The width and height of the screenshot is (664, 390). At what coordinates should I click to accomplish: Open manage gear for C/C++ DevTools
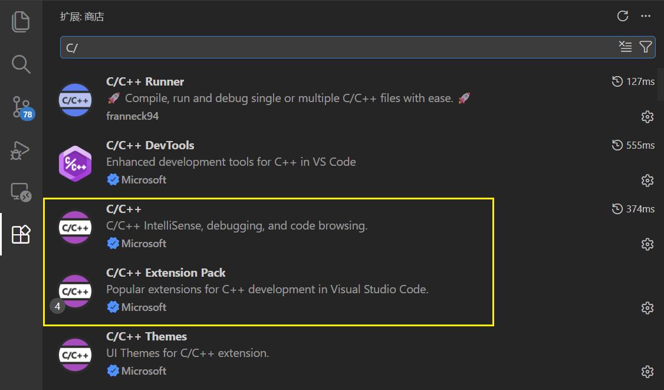pos(647,181)
